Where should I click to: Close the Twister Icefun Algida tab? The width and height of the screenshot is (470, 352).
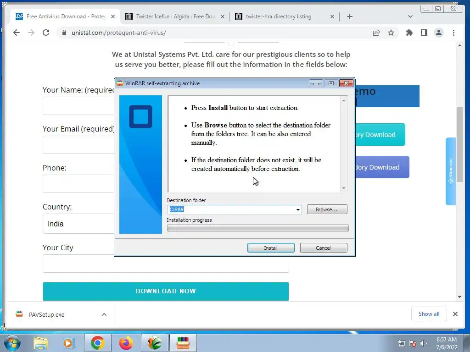pyautogui.click(x=223, y=17)
